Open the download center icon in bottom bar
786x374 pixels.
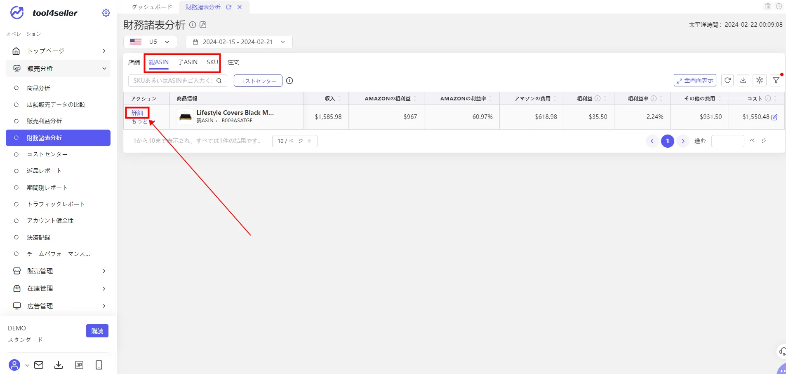pyautogui.click(x=59, y=365)
